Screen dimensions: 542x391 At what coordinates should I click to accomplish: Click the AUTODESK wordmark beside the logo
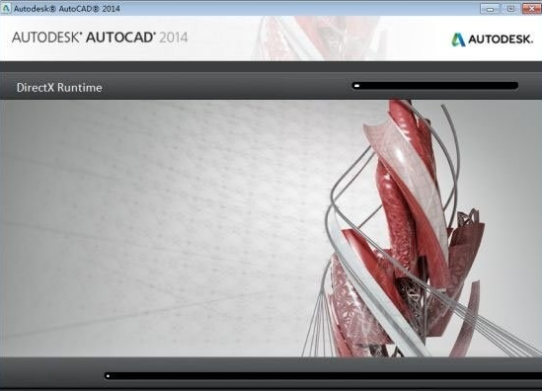pos(501,39)
